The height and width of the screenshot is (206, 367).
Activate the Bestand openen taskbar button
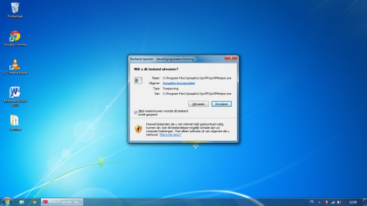click(x=62, y=202)
